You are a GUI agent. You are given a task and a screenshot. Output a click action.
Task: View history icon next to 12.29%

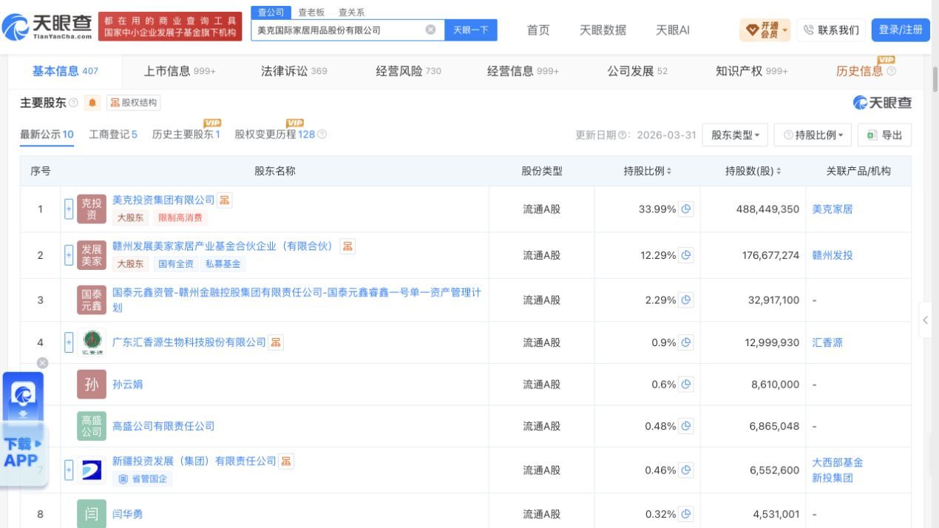(686, 255)
